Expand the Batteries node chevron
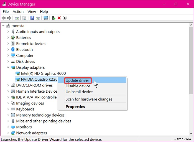The width and height of the screenshot is (194, 142). point(8,38)
